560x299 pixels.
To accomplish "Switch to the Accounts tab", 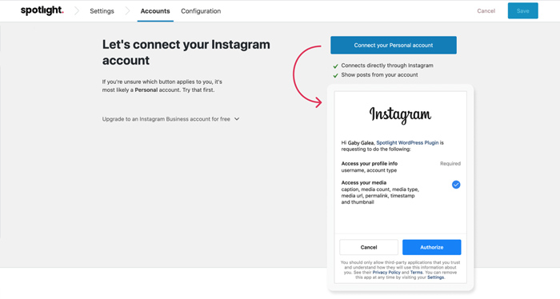I will 155,11.
